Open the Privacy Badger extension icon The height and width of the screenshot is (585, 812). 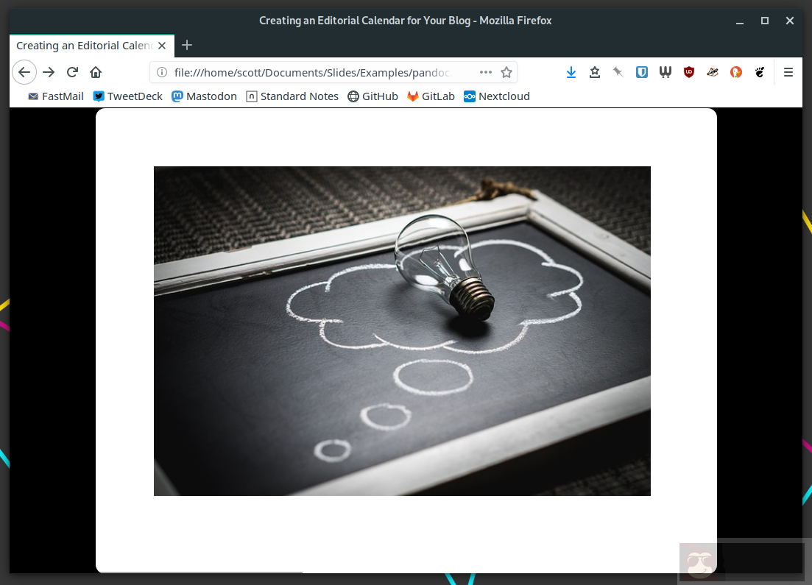coord(712,72)
